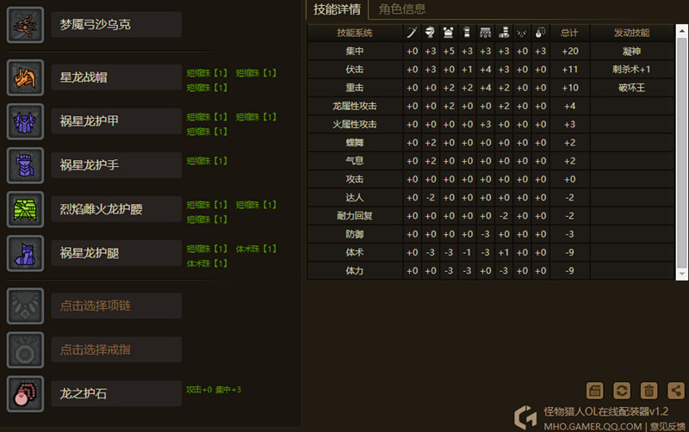Open the 意见反馈 feedback link
Screen dimensions: 689x432
pyautogui.click(x=667, y=426)
